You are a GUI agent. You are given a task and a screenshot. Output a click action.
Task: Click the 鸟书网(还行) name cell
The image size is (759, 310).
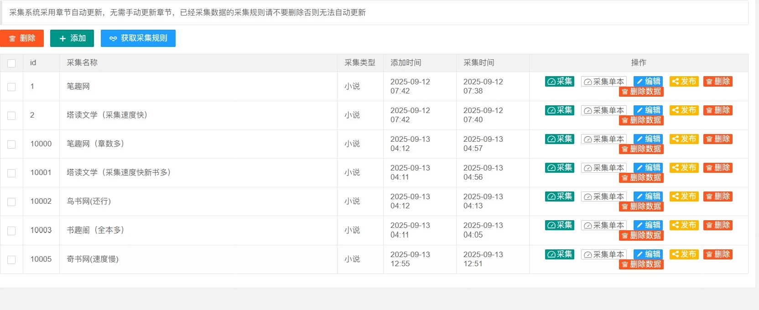point(89,201)
